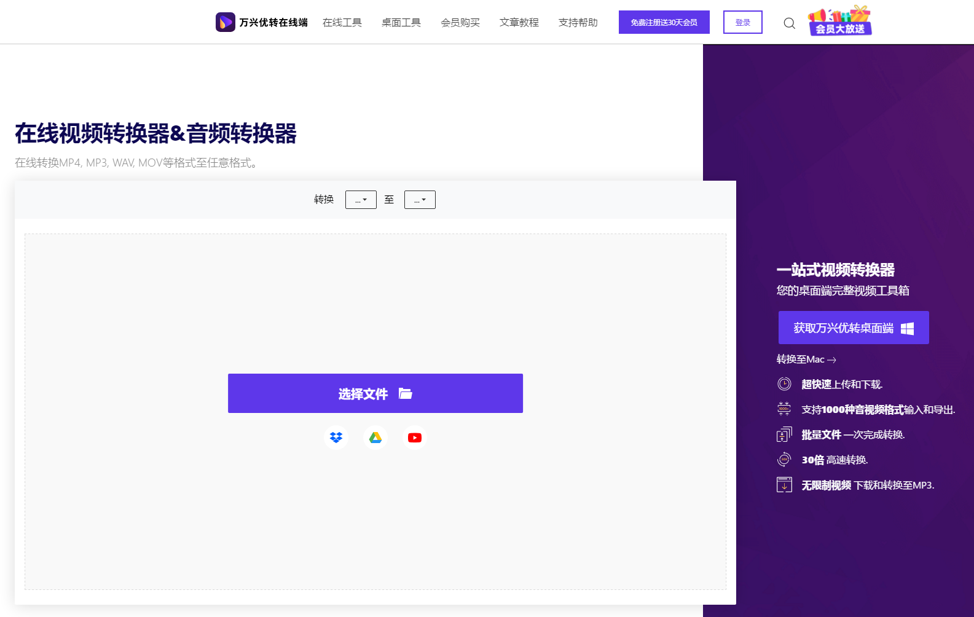
Task: Click the 会员大放送 promo banner icon
Action: click(840, 21)
